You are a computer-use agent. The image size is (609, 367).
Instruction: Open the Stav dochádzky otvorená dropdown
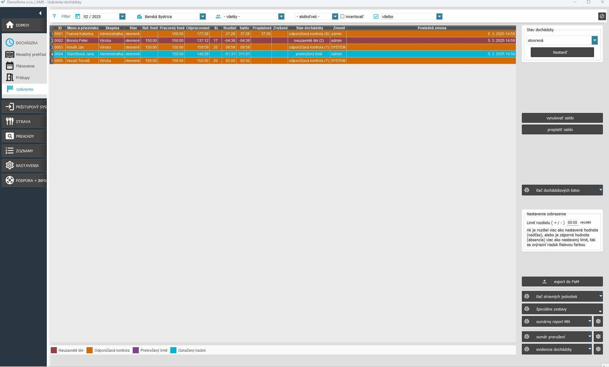[594, 40]
